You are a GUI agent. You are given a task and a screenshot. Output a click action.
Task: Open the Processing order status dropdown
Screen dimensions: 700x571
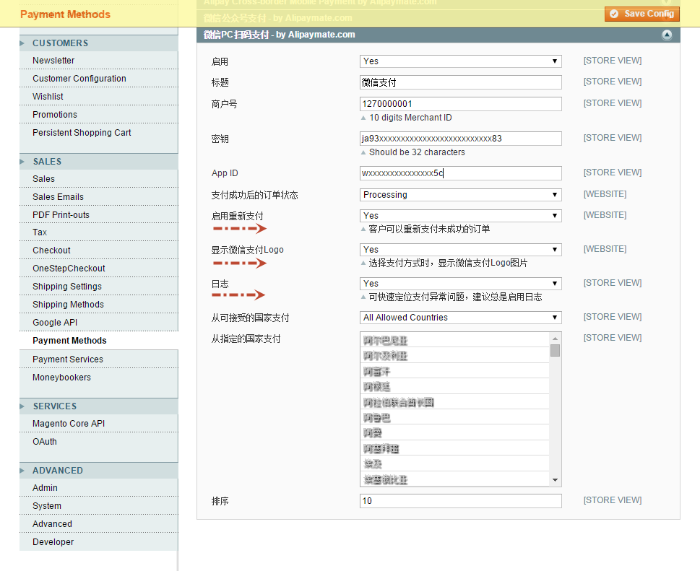click(460, 194)
